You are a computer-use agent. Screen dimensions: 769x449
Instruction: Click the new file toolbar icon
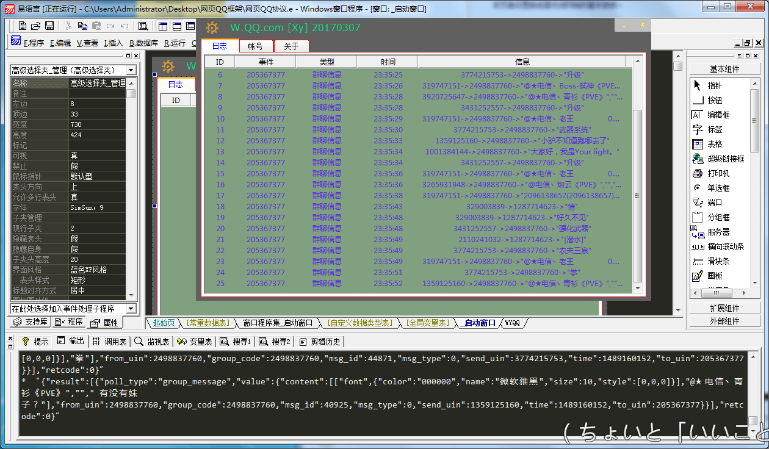point(23,26)
